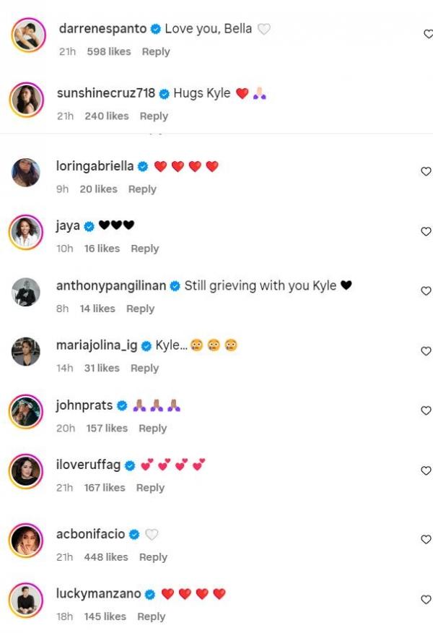Tap the heart next to johnprats comment
Image resolution: width=433 pixels, height=633 pixels.
[x=426, y=410]
